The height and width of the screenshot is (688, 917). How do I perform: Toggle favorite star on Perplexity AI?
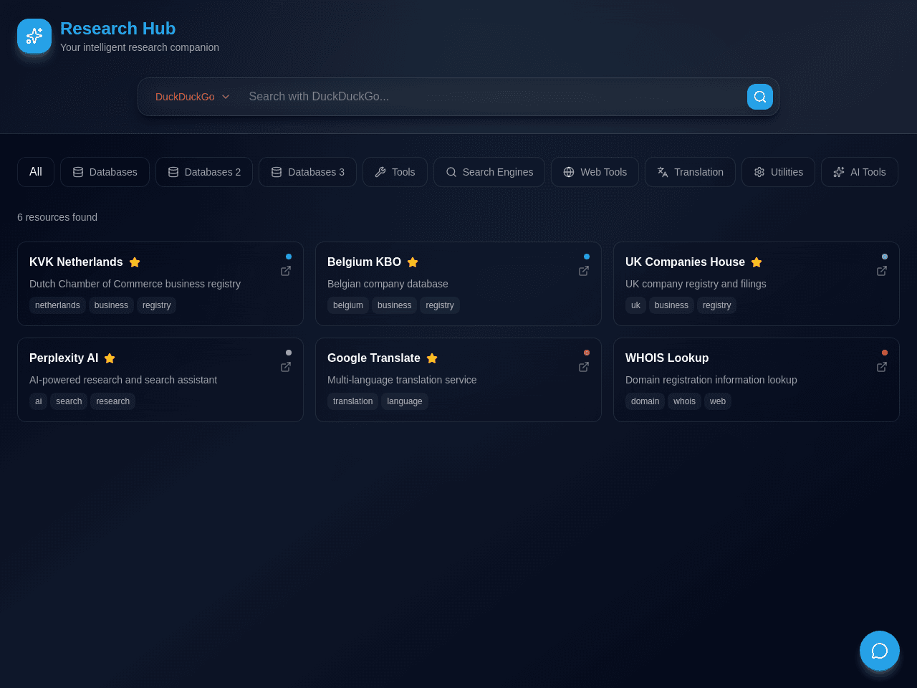[x=110, y=358]
